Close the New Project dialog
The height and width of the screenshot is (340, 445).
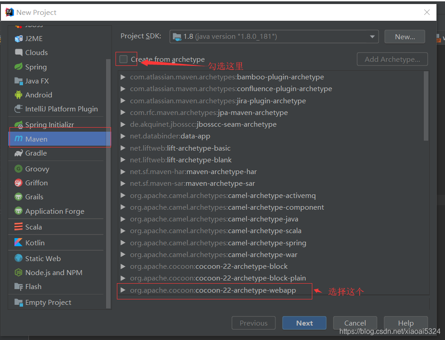(x=427, y=12)
